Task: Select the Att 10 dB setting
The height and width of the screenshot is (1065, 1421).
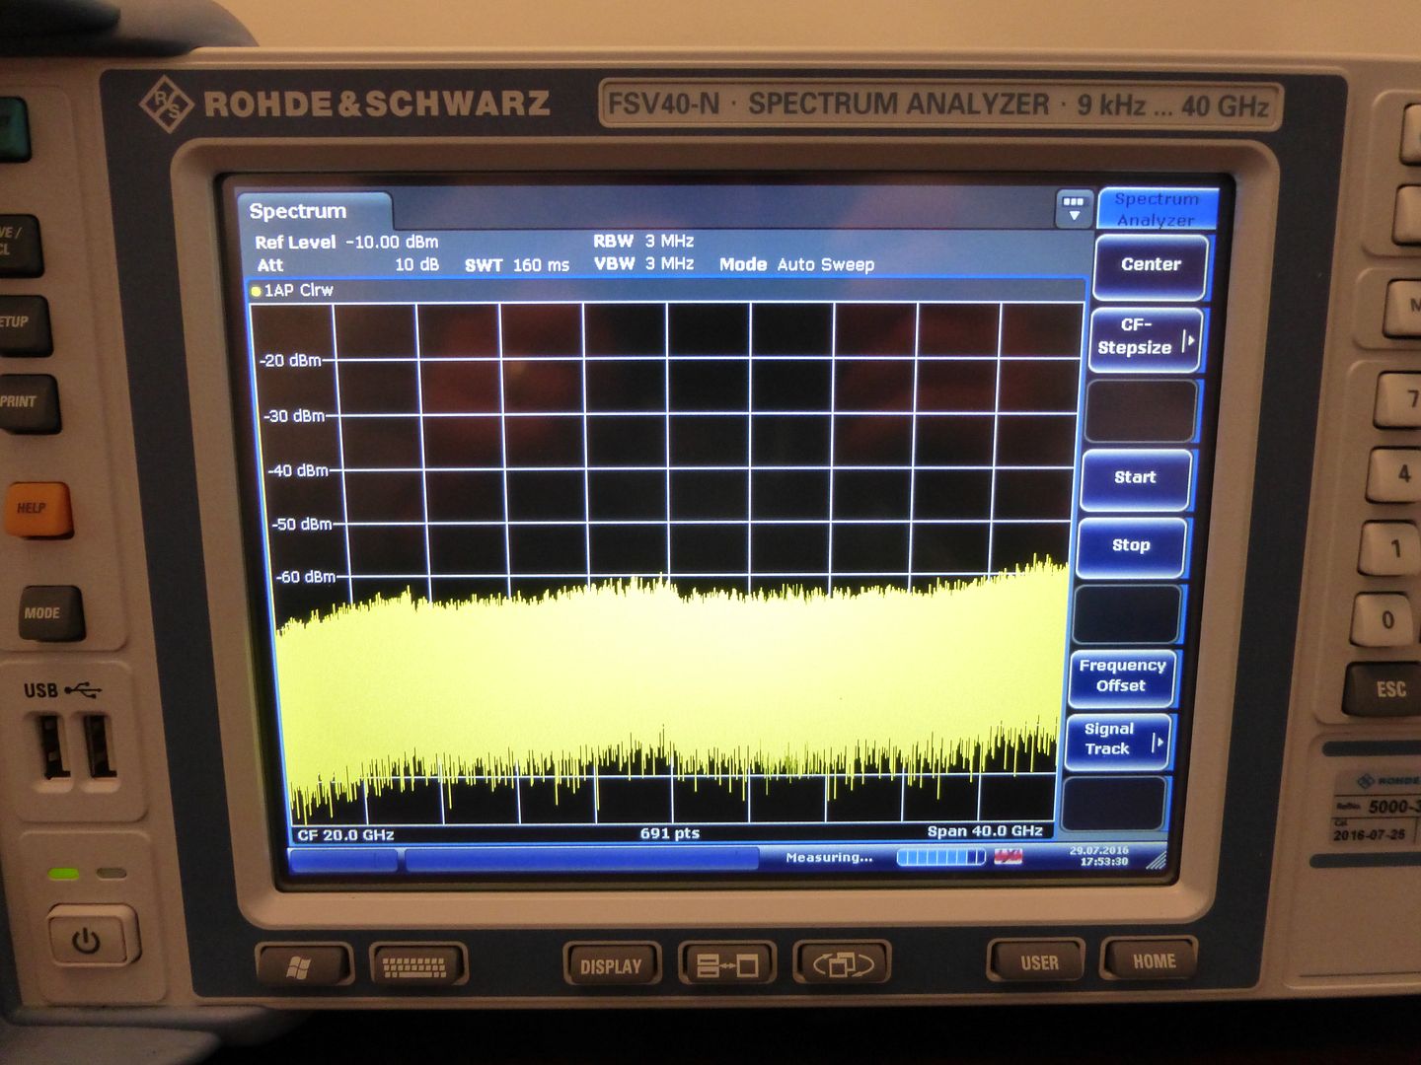Action: (x=348, y=265)
